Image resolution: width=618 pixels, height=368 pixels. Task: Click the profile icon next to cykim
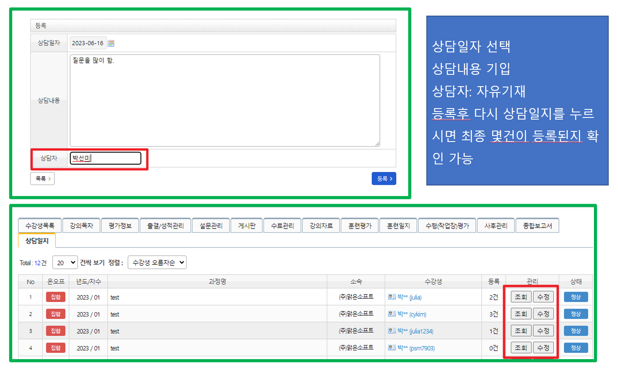[392, 314]
